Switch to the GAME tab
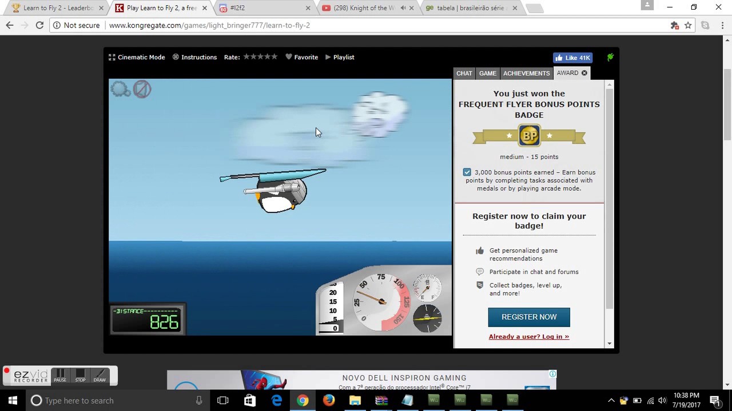Viewport: 732px width, 411px height. (488, 73)
